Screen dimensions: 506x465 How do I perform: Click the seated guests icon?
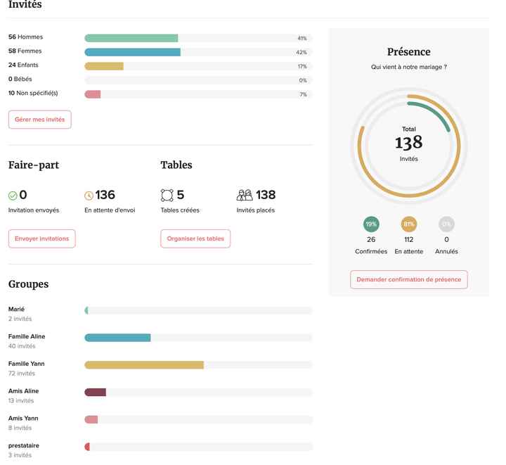tap(245, 196)
